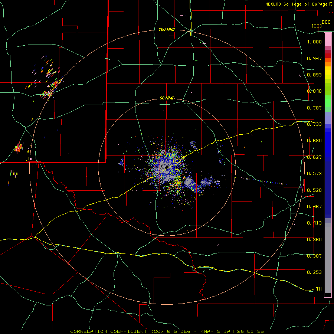334x334 pixels.
Task: Select the 0.520 scale value
Action: point(314,190)
